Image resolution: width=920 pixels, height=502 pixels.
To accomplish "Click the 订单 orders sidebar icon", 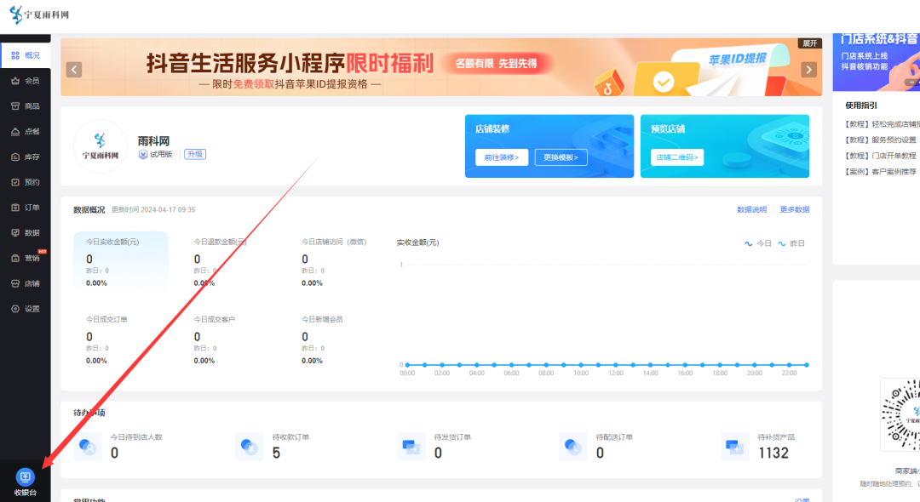I will click(15, 208).
